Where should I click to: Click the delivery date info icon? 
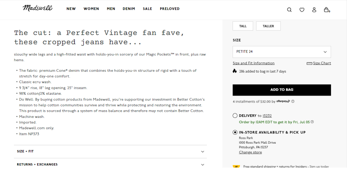coord(312,122)
